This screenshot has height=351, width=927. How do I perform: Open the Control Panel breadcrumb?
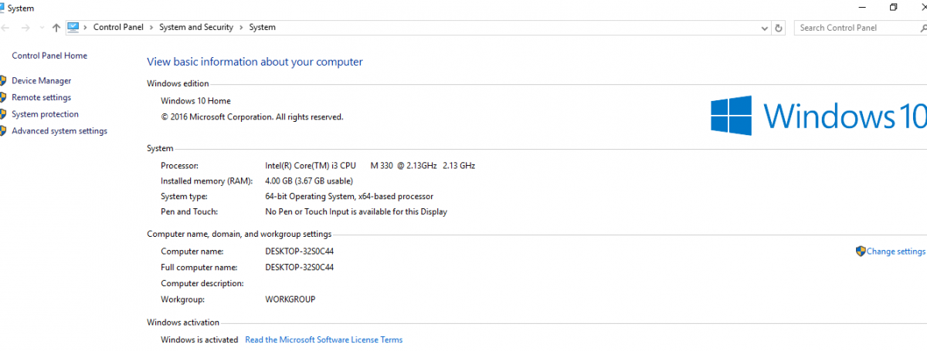118,27
